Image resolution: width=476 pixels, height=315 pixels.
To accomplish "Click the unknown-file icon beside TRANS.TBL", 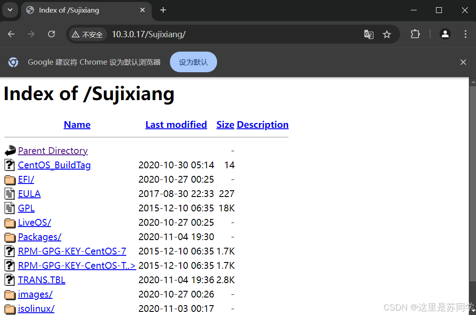I will (x=10, y=280).
